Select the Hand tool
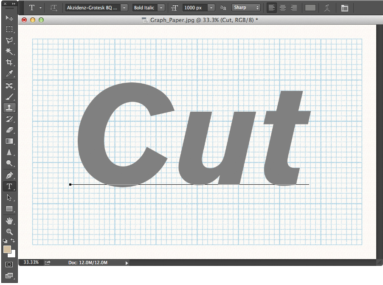The width and height of the screenshot is (383, 285). point(9,220)
